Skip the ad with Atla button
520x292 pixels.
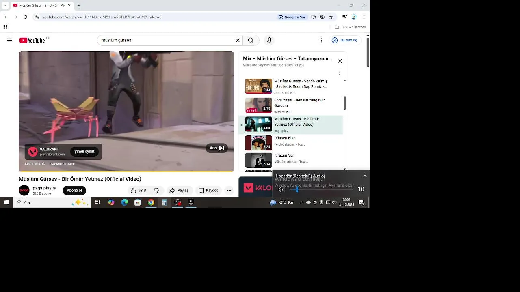coord(217,148)
